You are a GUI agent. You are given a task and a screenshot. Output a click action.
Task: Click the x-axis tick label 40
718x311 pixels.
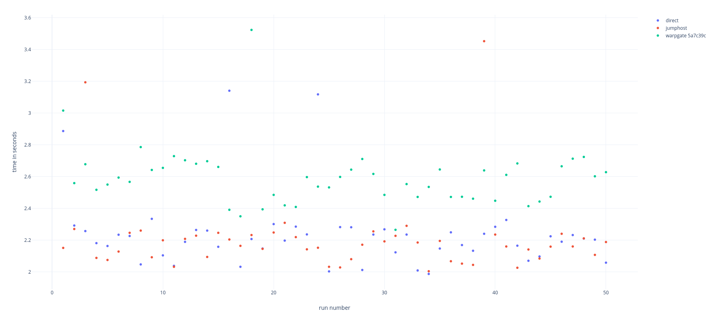(x=495, y=293)
